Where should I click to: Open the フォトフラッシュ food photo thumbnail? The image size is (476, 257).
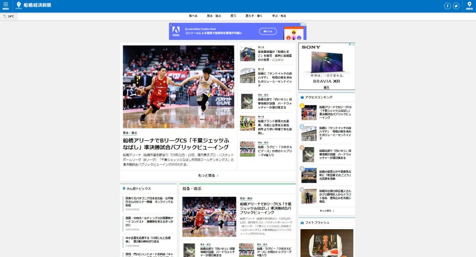click(326, 243)
